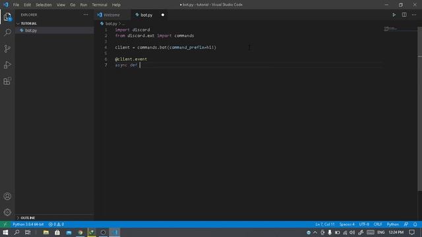Image resolution: width=422 pixels, height=237 pixels.
Task: Open the Run and Debug view
Action: [7, 65]
